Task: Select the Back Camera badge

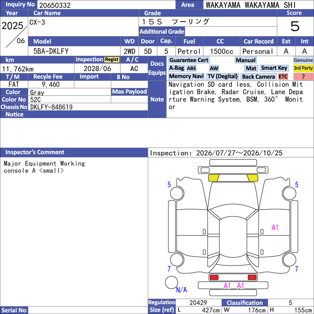Action: pyautogui.click(x=258, y=77)
